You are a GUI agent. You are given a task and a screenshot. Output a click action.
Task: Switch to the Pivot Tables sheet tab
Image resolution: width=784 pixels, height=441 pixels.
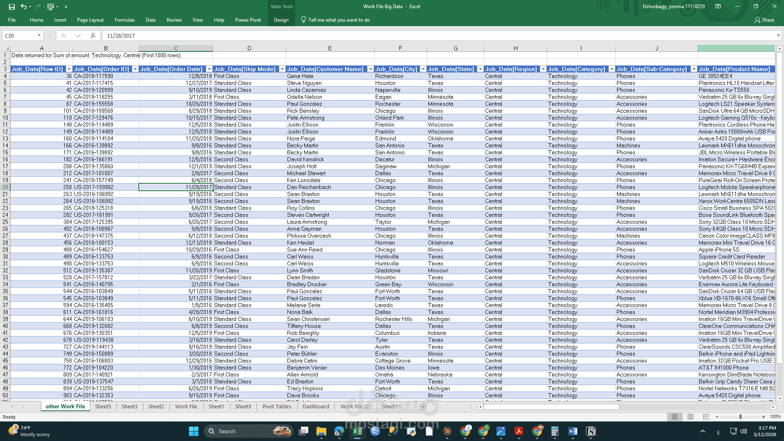[x=276, y=407]
